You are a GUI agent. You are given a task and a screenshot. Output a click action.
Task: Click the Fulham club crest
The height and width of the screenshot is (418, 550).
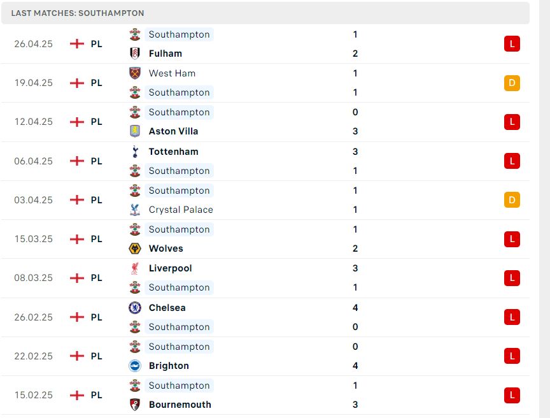point(135,54)
